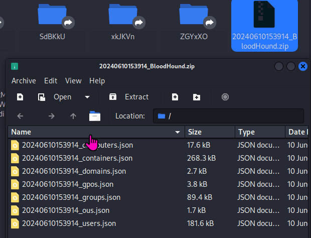Open the View menu

(x=73, y=80)
